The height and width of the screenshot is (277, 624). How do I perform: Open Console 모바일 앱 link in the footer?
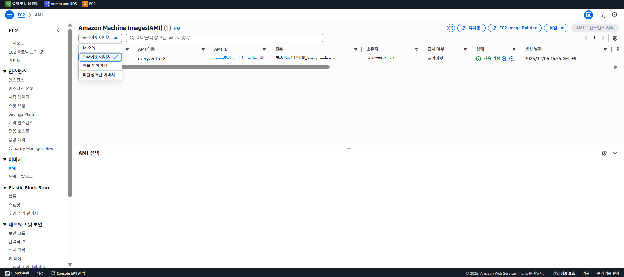coord(68,273)
